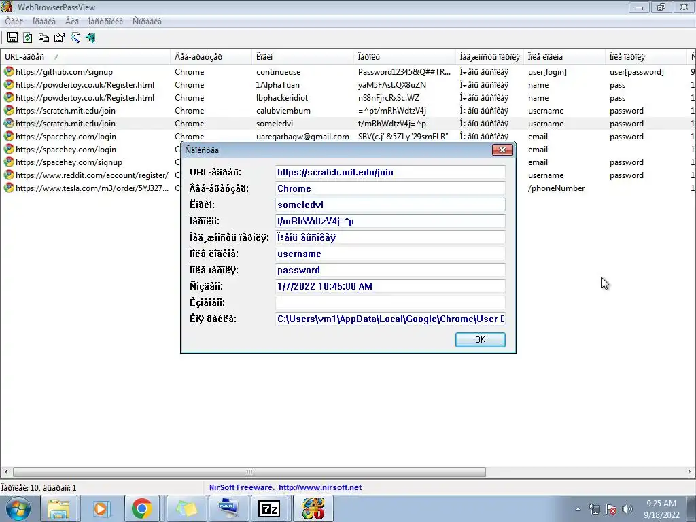Click the file path field in dialog
The image size is (696, 522).
(x=390, y=319)
